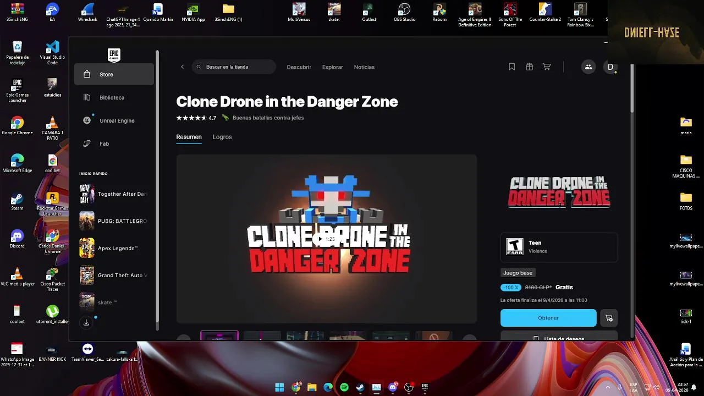Viewport: 704px width, 396px height.
Task: Click the Epic Games logo in sidebar
Action: point(114,54)
